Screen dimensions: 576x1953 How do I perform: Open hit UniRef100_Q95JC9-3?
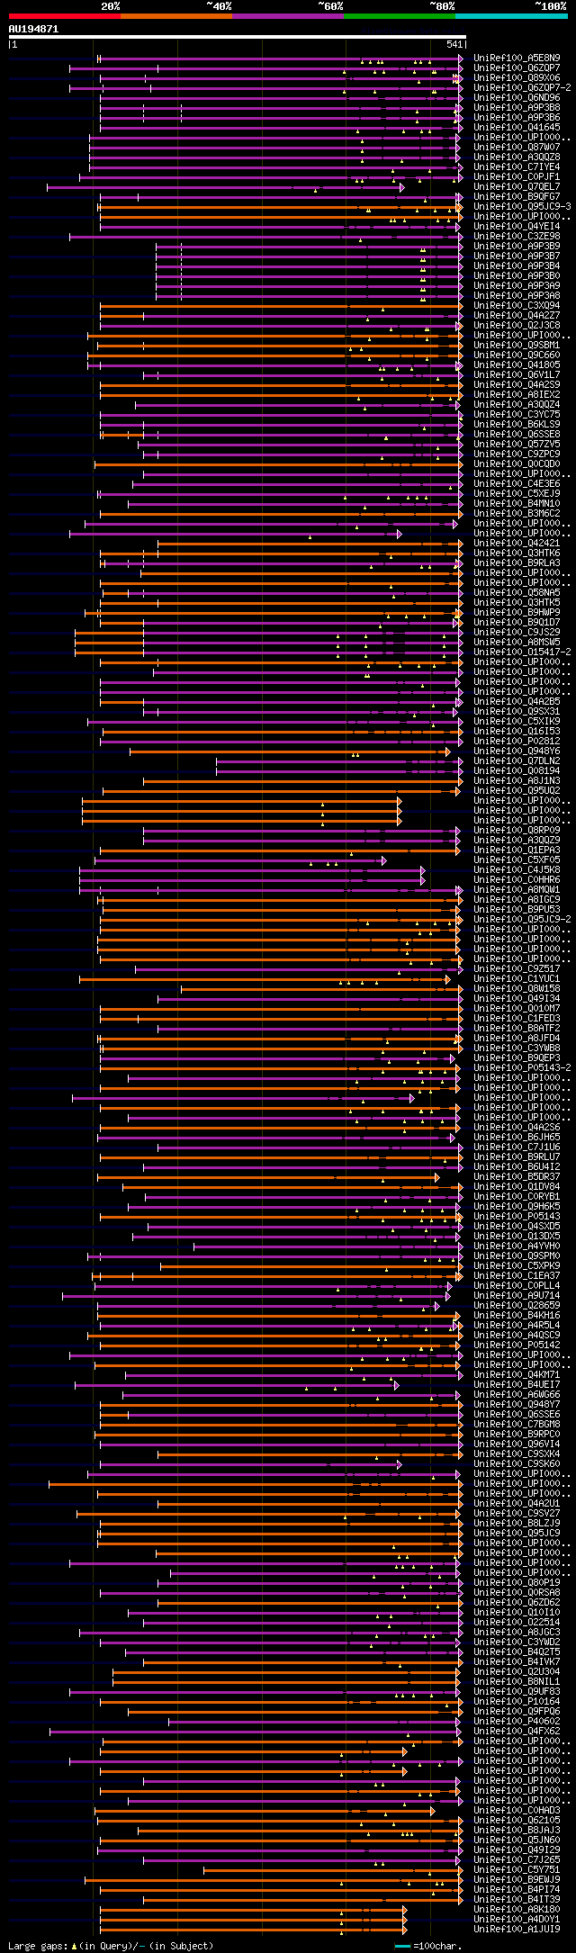(522, 207)
